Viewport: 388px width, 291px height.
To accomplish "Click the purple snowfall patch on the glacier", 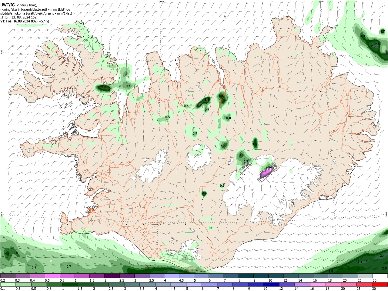I will [267, 172].
